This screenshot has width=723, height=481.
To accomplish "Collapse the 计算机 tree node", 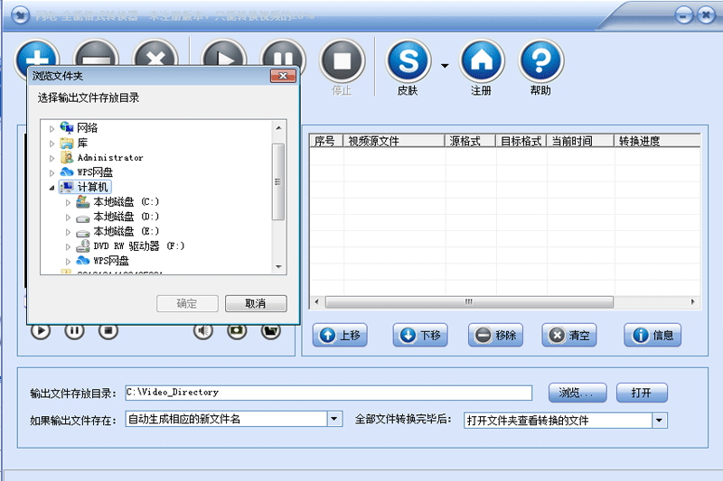I will 52,188.
